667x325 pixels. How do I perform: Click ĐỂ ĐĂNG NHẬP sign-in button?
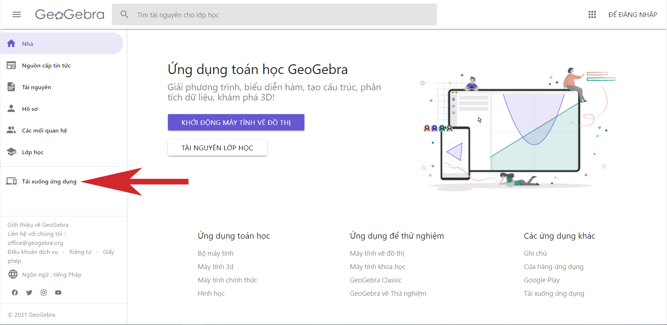(633, 14)
